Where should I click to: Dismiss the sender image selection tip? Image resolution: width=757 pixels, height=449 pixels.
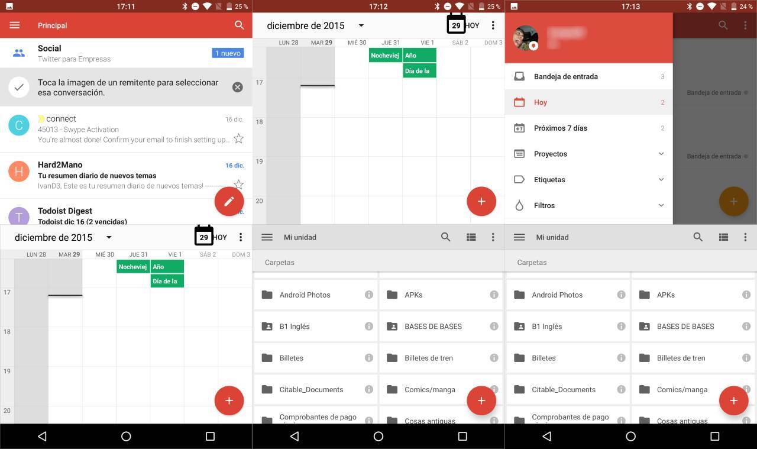(237, 87)
